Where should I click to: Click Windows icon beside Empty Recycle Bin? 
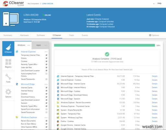(x=58, y=110)
